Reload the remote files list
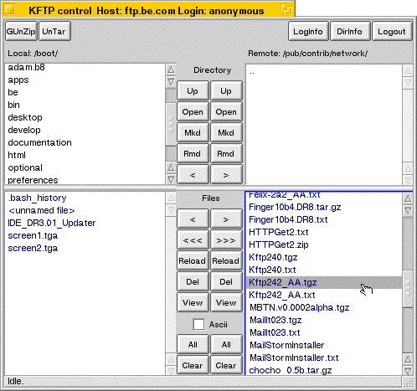 coord(226,261)
